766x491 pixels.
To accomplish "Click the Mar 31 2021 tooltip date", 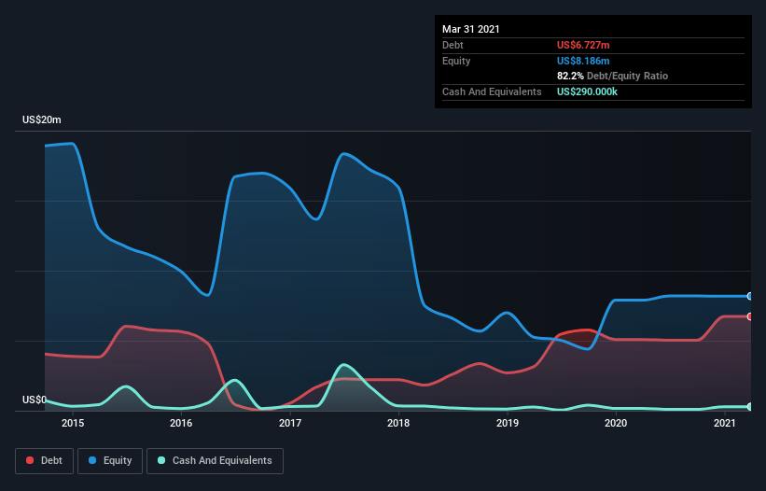I will (471, 29).
